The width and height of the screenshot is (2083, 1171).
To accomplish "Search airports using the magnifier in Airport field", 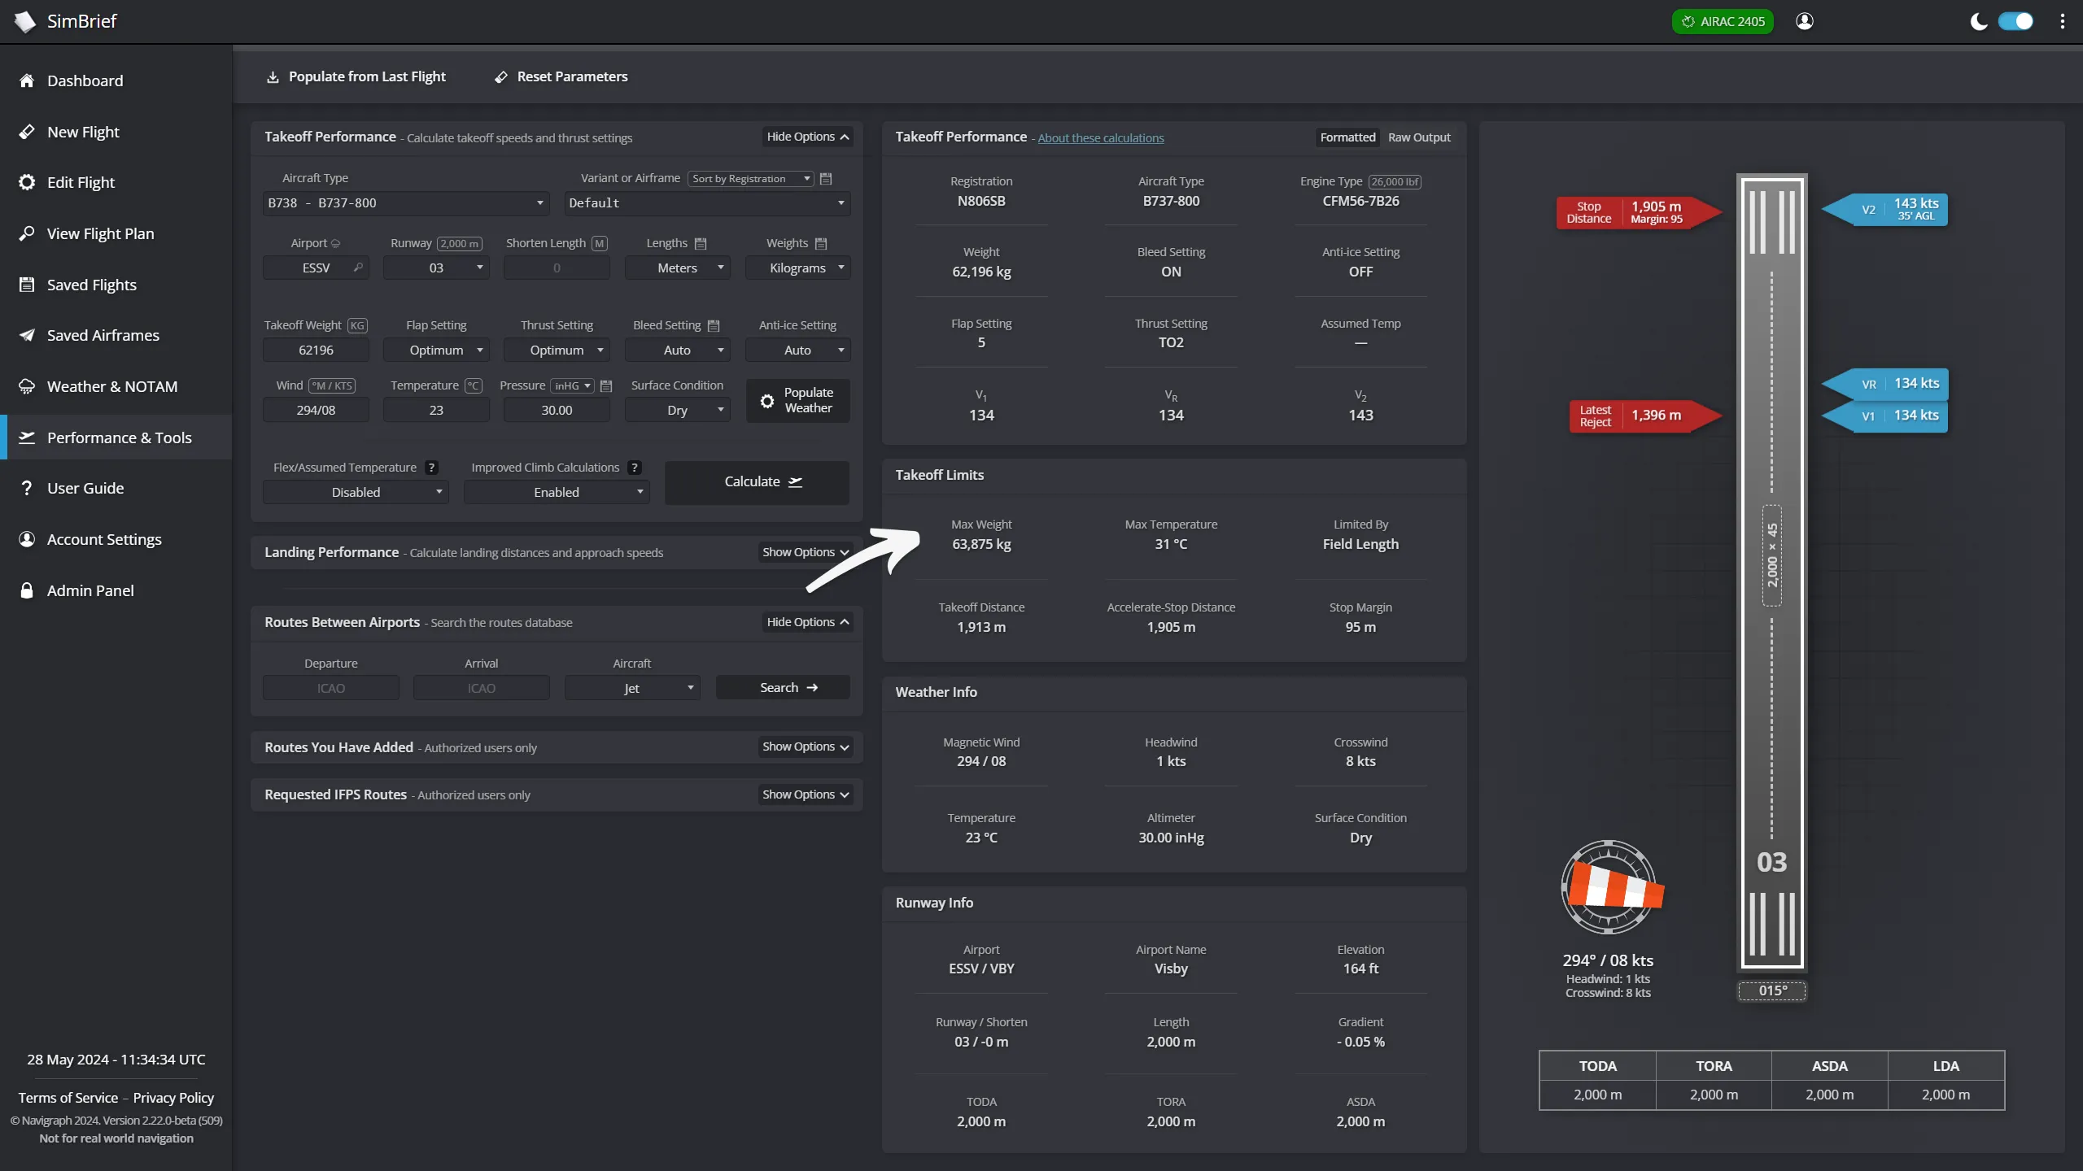I will [x=359, y=267].
